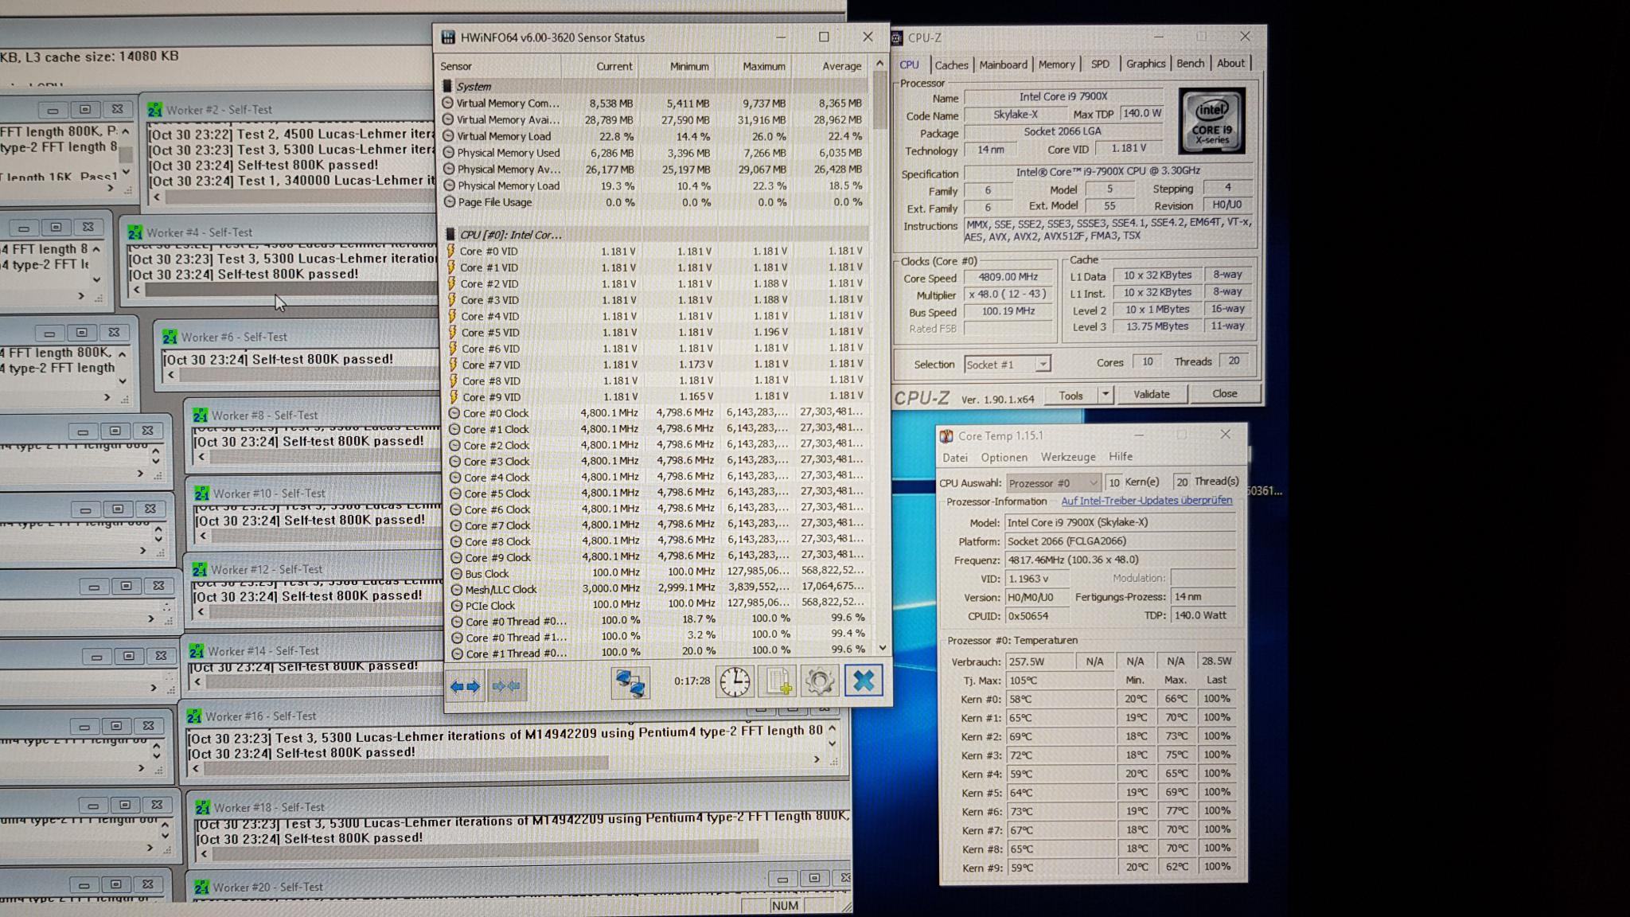Switch to CPU-Z Graphics tab
This screenshot has width=1630, height=917.
click(x=1145, y=64)
